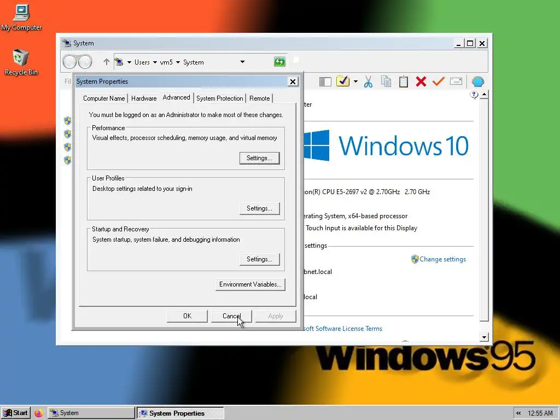The image size is (560, 420).
Task: Open Environment Variables dialog
Action: pos(250,284)
